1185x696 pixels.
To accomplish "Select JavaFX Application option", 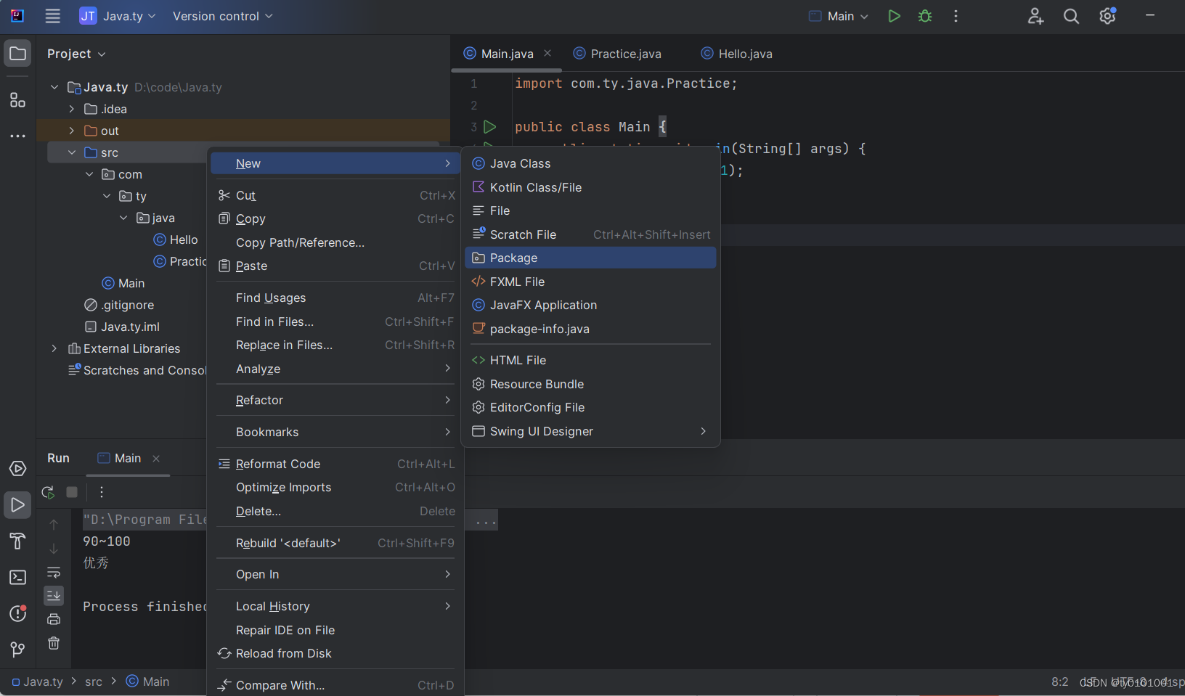I will coord(590,305).
